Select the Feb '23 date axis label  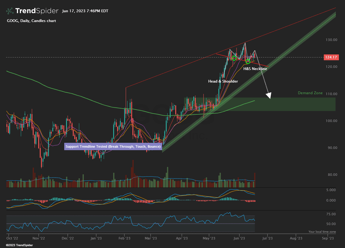click(124, 238)
